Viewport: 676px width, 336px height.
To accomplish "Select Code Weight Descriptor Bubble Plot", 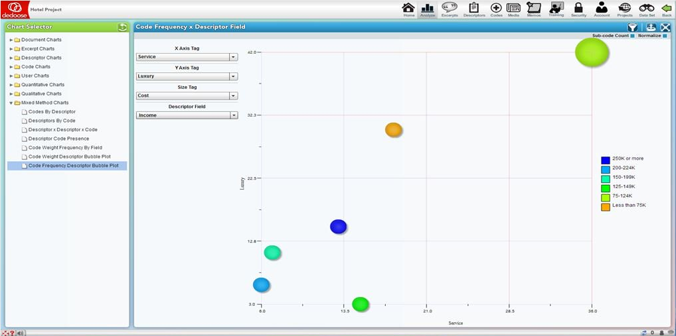I will [69, 156].
